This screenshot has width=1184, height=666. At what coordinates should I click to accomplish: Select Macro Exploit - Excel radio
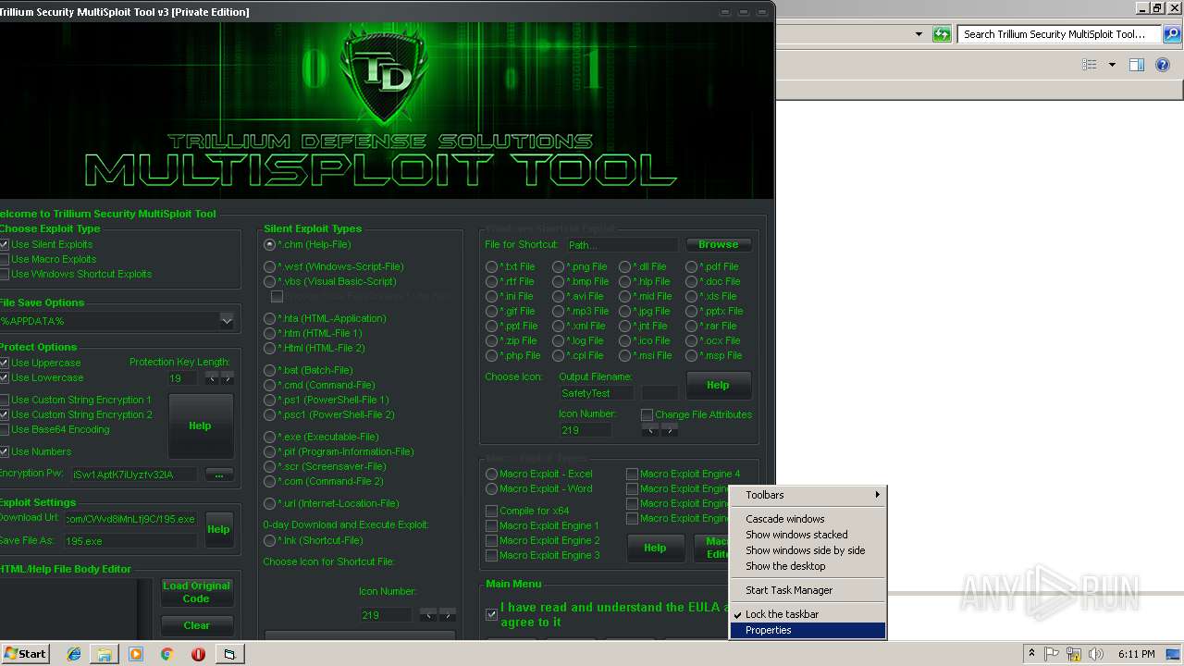[x=491, y=474]
